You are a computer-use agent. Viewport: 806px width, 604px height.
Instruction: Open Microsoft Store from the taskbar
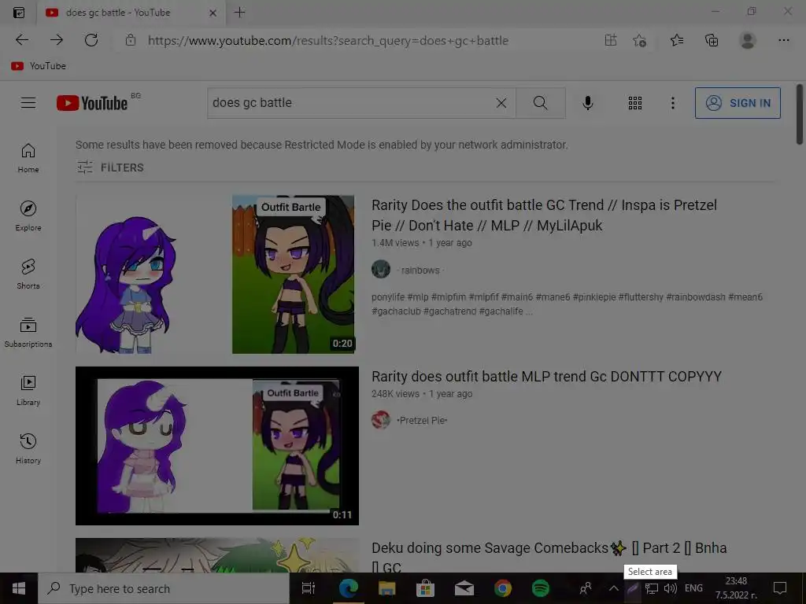425,588
